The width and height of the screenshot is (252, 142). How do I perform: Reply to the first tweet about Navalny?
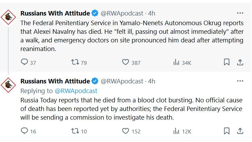coord(25,62)
